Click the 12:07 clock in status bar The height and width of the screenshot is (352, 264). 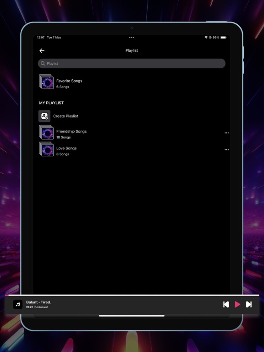click(41, 38)
